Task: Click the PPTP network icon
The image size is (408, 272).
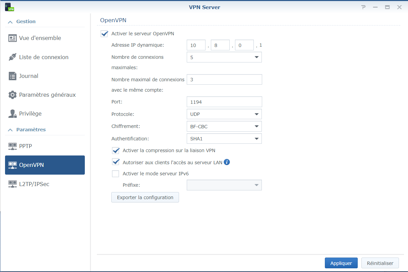Action: click(12, 146)
